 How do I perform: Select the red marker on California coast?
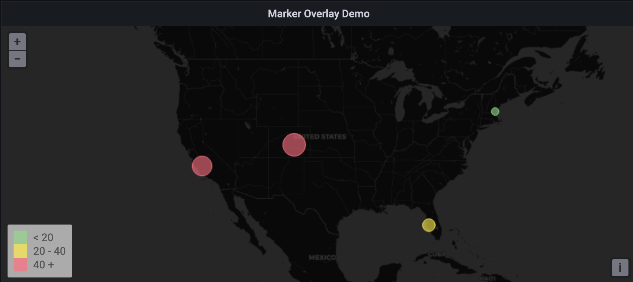tap(202, 166)
